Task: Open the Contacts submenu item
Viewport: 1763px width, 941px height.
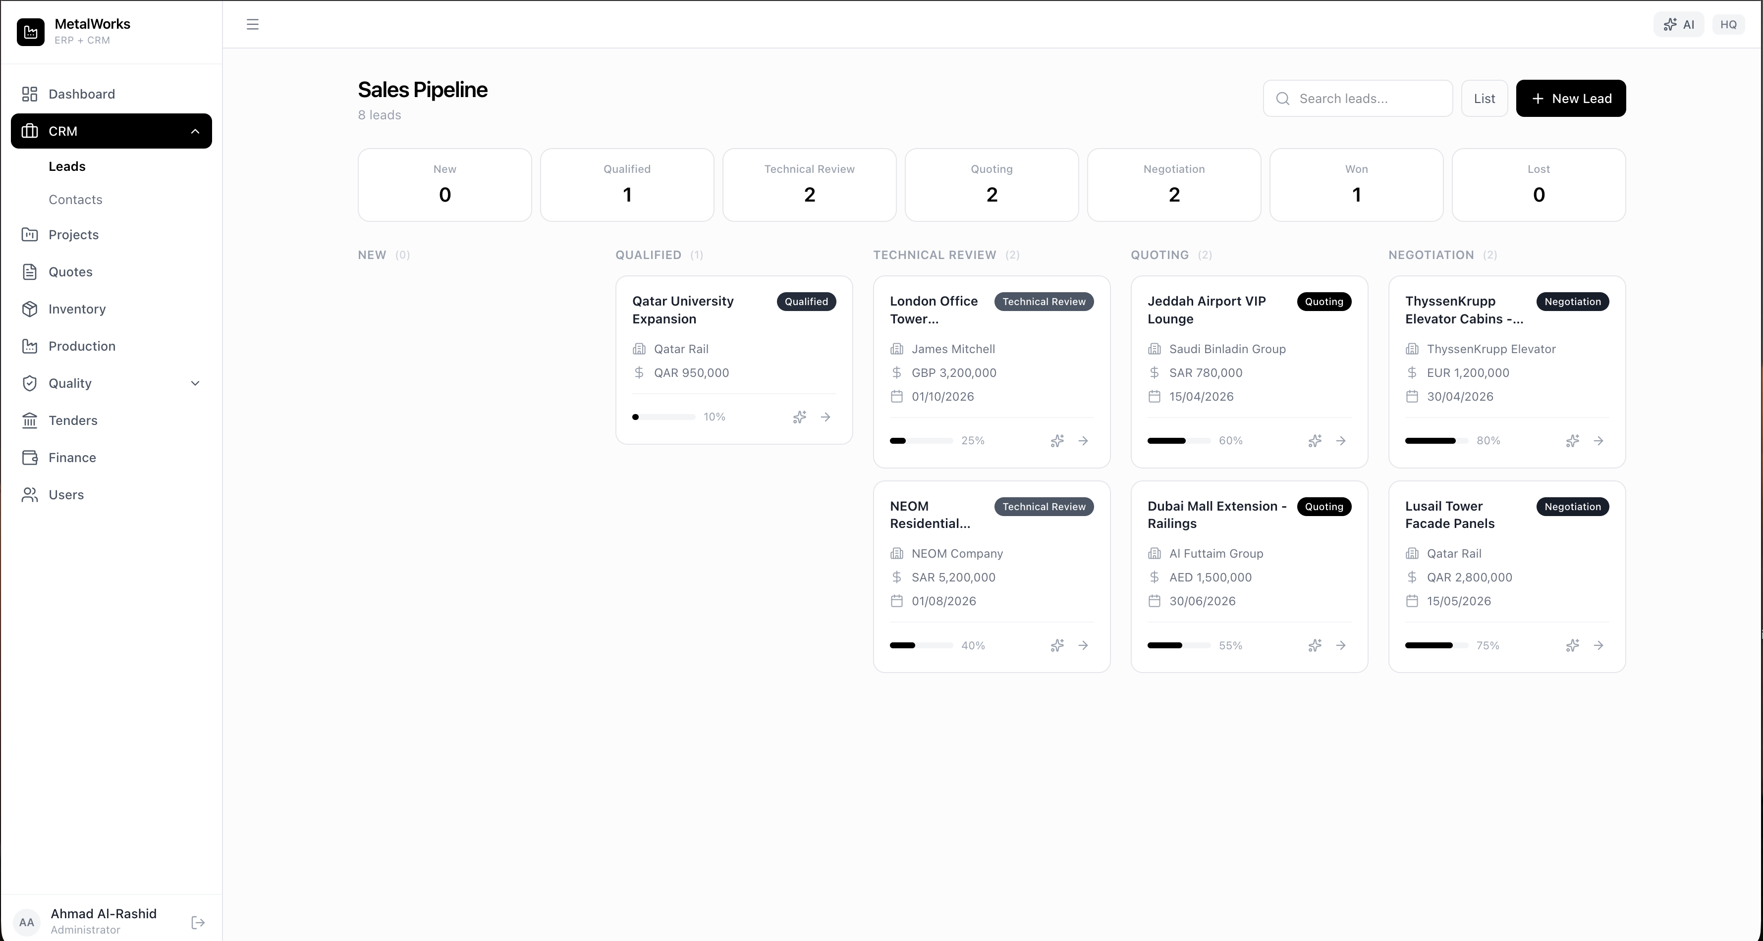Action: [75, 200]
